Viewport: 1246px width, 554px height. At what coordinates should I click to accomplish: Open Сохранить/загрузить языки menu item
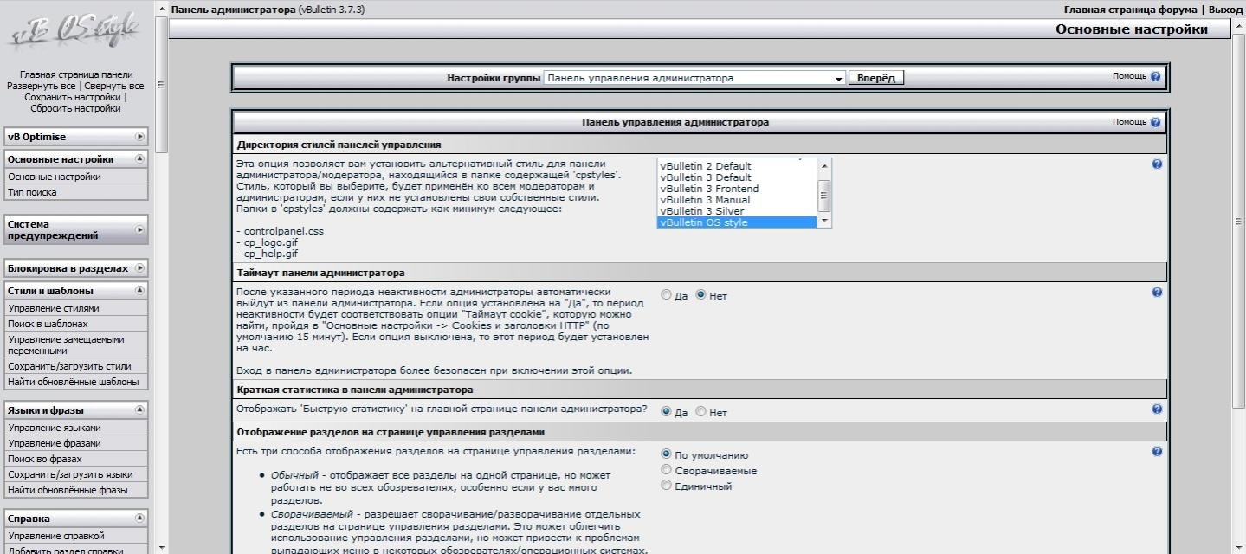click(70, 474)
